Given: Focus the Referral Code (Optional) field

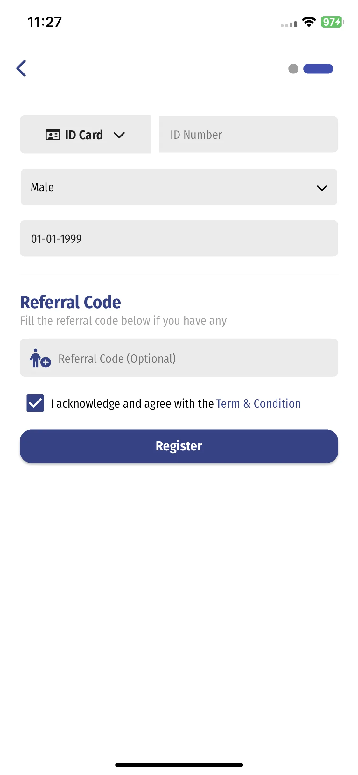Looking at the screenshot, I should [x=191, y=358].
